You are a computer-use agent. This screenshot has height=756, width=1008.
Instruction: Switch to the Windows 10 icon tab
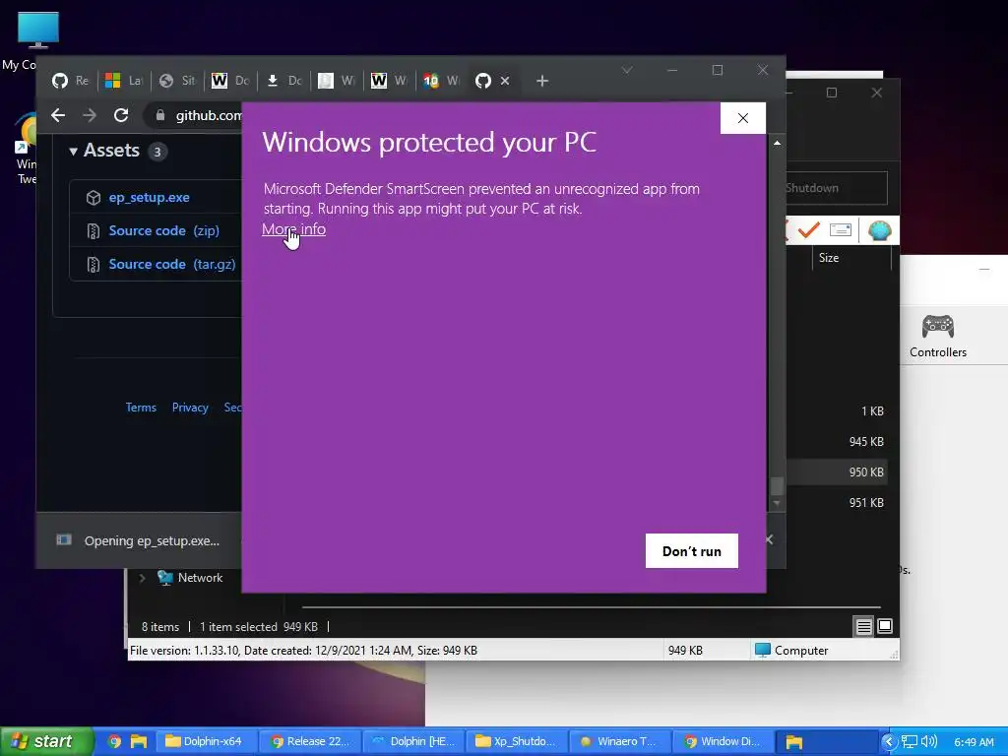442,81
